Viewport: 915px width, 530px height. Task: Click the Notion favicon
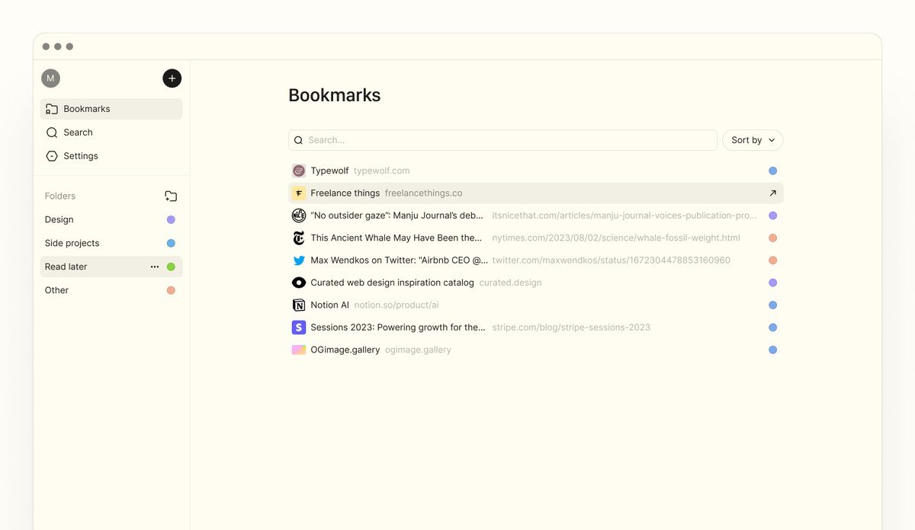pyautogui.click(x=299, y=305)
